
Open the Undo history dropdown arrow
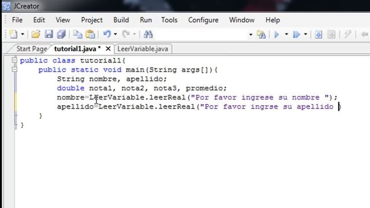point(116,35)
